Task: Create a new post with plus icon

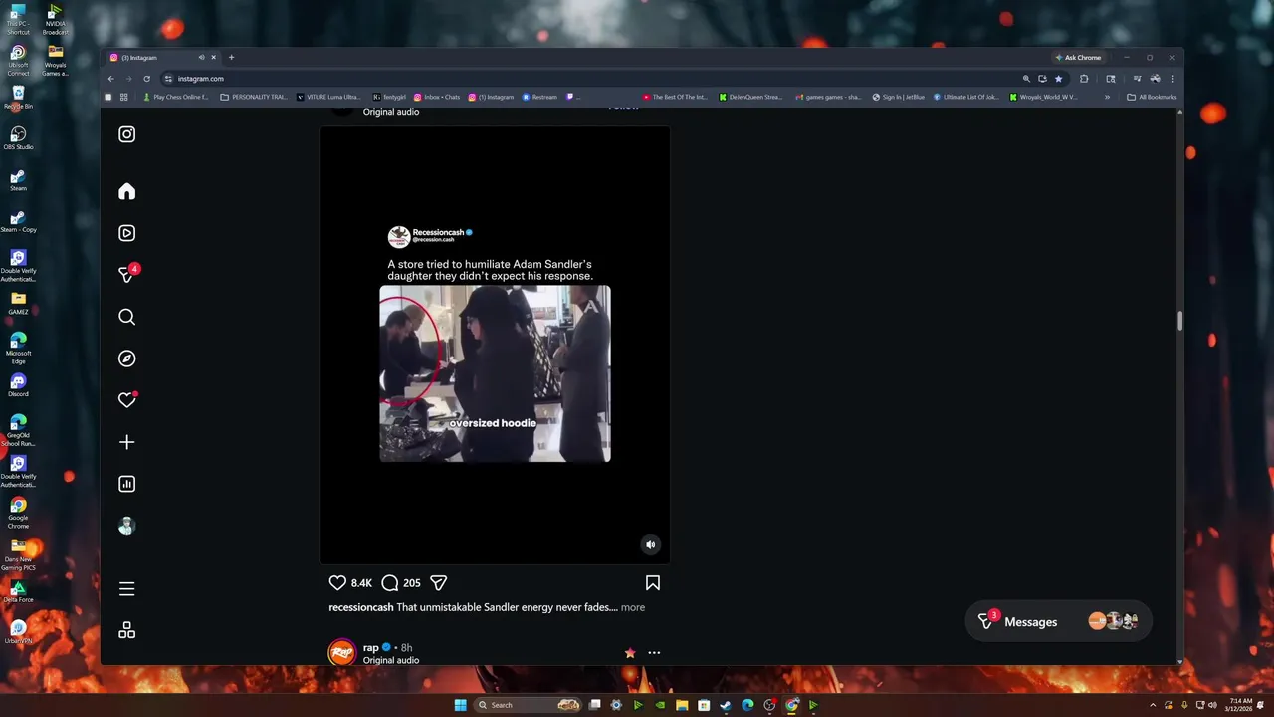Action: click(126, 442)
